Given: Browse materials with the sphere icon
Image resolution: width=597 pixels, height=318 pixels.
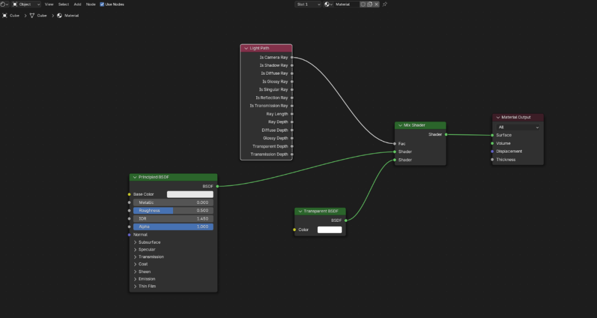Looking at the screenshot, I should [328, 4].
